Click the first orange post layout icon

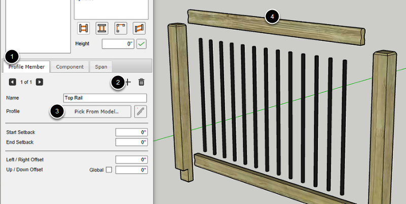click(83, 28)
